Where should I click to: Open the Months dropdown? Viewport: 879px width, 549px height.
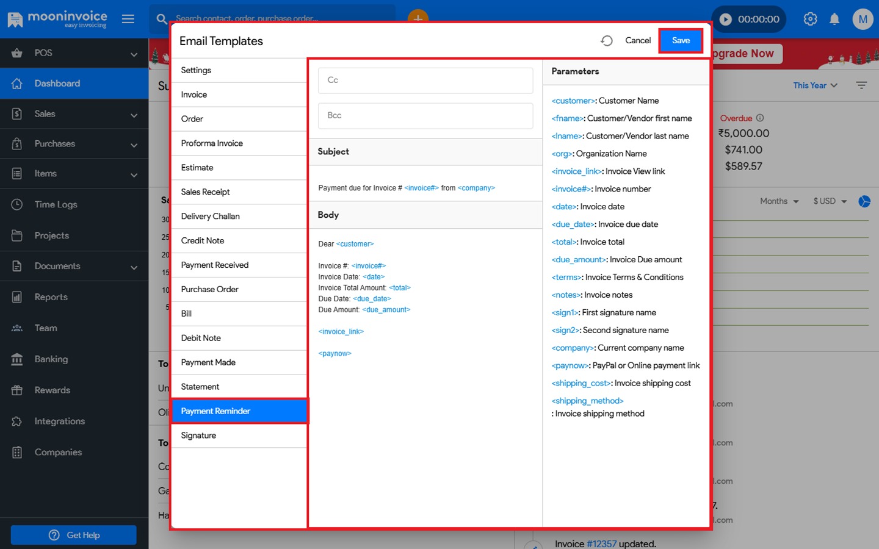pyautogui.click(x=779, y=201)
